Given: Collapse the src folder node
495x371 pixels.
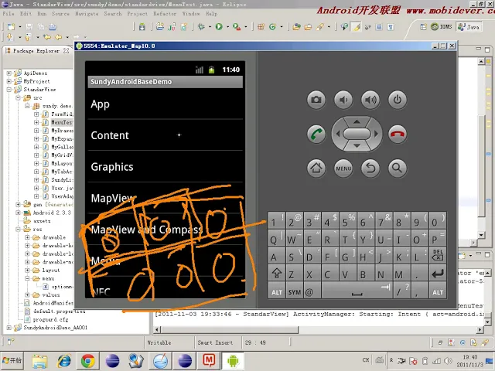Looking at the screenshot, I should (x=19, y=98).
